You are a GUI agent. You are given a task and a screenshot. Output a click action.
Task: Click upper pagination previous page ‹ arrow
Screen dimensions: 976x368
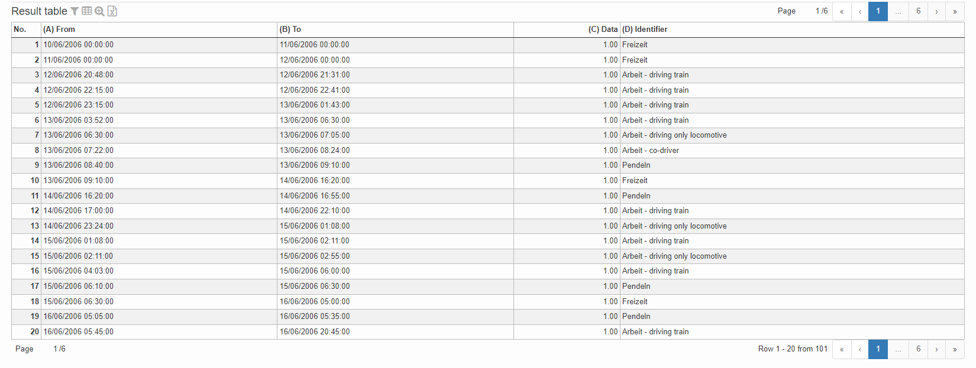(x=860, y=11)
